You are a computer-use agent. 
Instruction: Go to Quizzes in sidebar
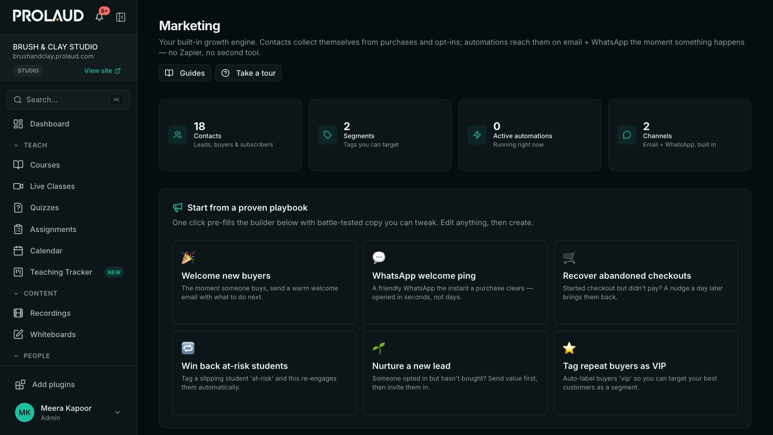point(68,207)
